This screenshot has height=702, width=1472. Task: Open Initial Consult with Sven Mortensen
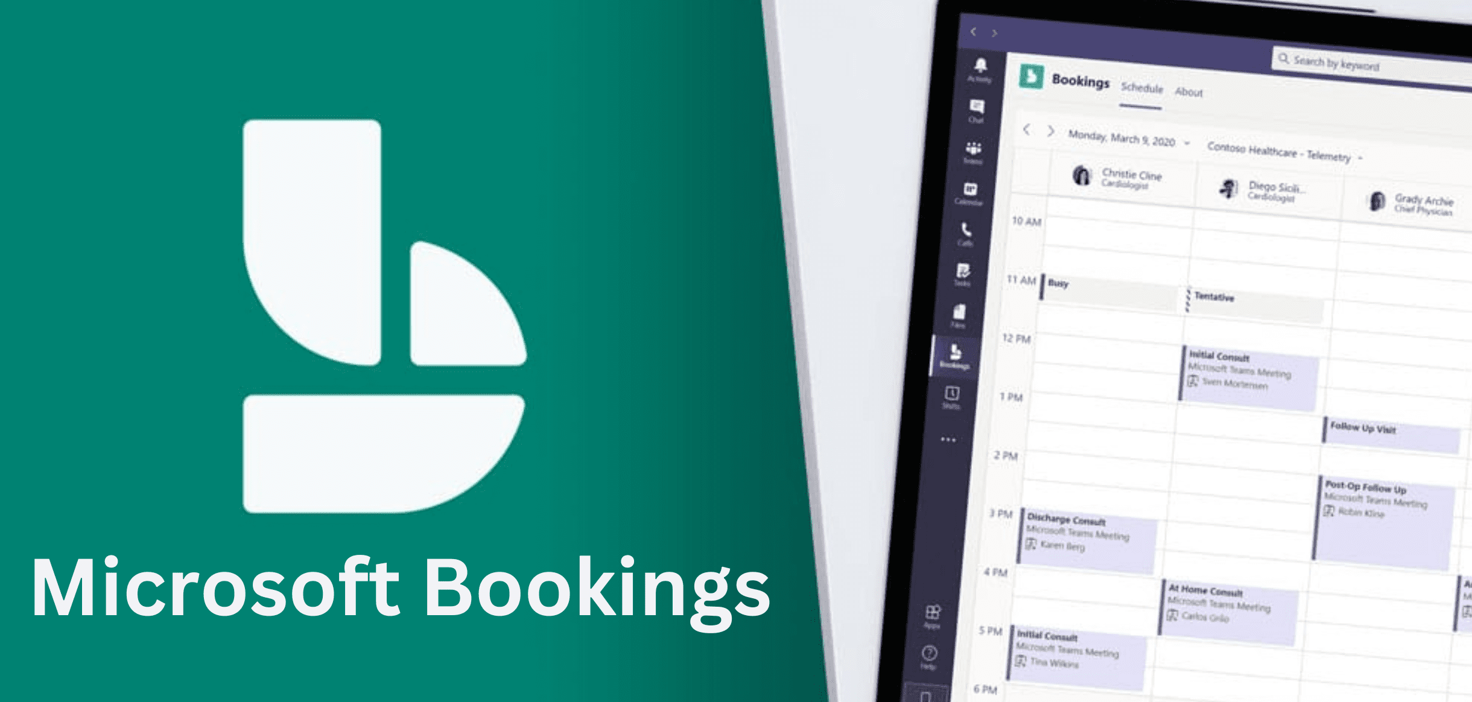click(1249, 378)
